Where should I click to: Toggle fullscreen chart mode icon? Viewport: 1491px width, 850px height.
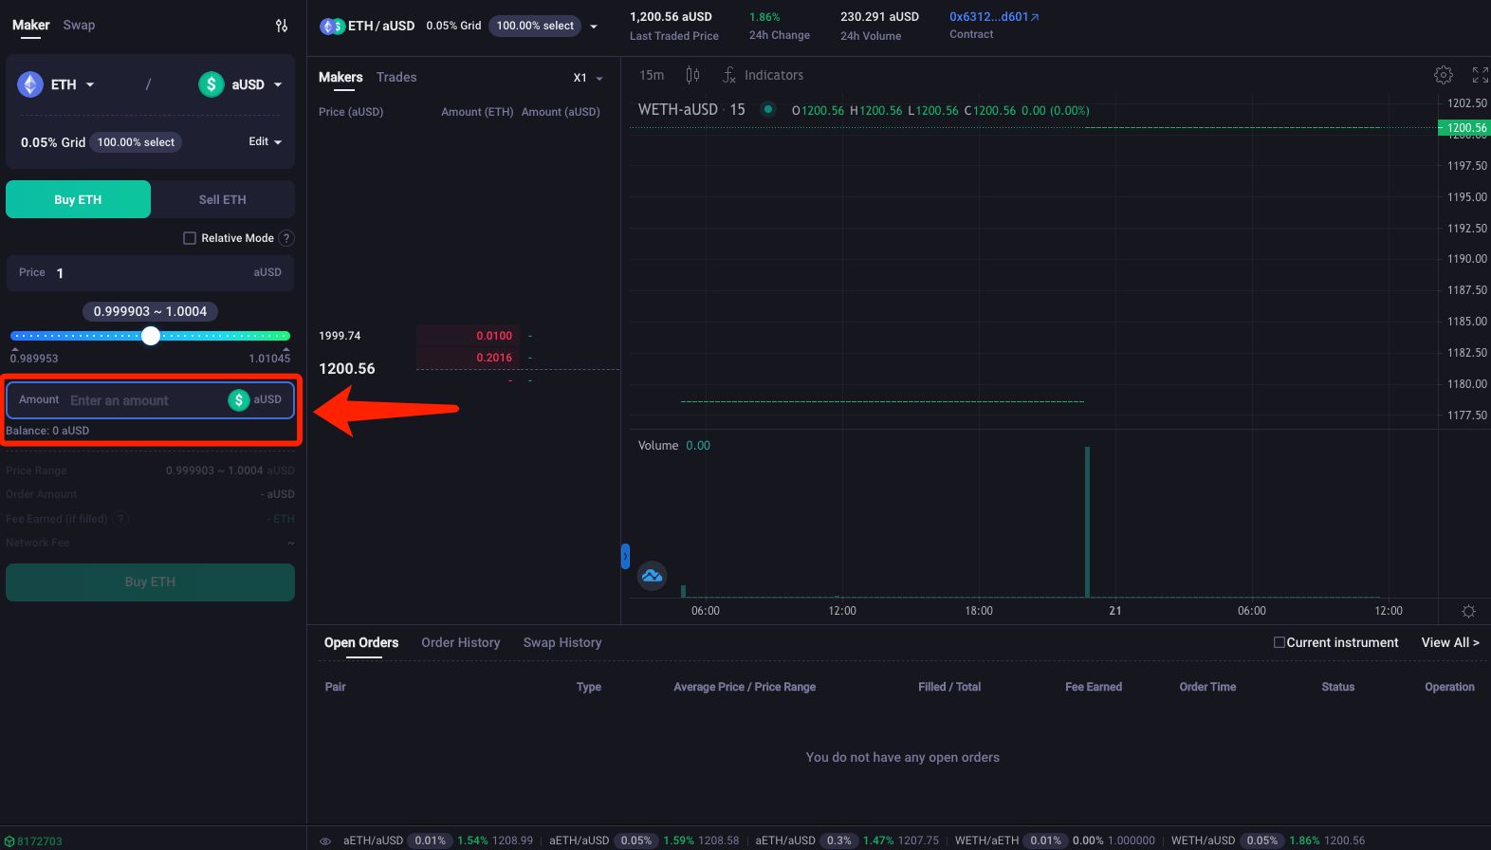tap(1480, 75)
